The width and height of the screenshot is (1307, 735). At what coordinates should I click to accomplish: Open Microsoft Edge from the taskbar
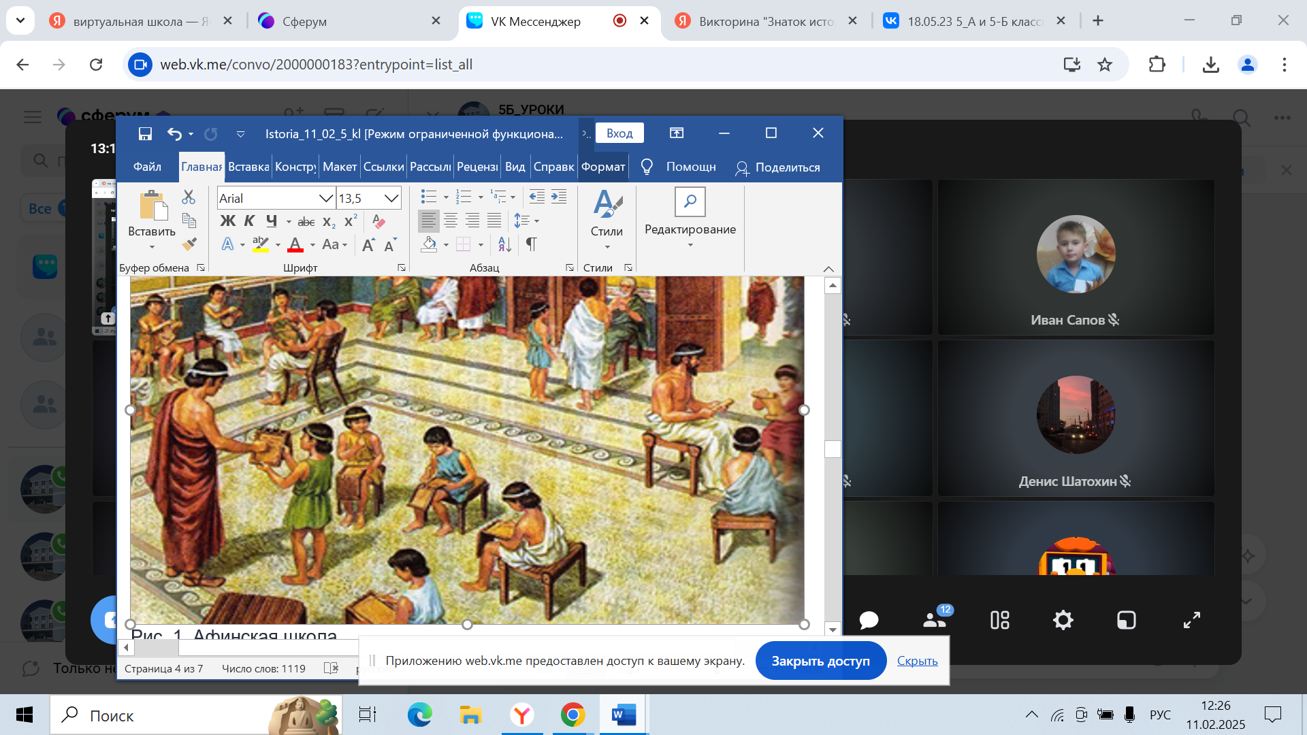point(419,715)
